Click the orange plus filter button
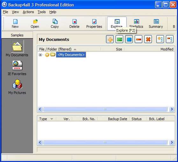 110,39
